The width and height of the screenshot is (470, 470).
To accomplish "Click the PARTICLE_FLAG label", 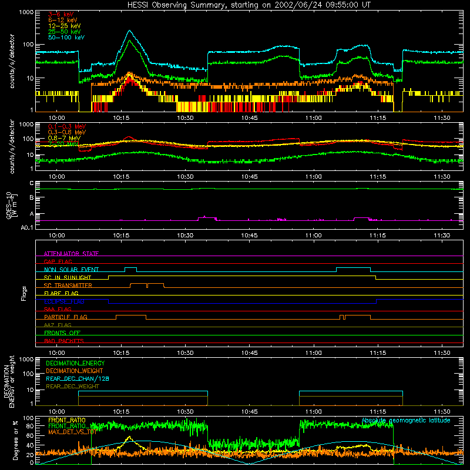I will tap(66, 317).
